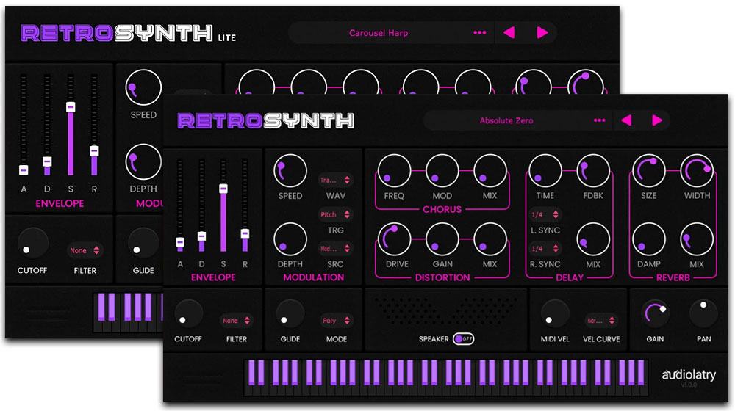This screenshot has width=735, height=411.
Task: Click the CUTOFF knob in front window
Action: [x=188, y=315]
